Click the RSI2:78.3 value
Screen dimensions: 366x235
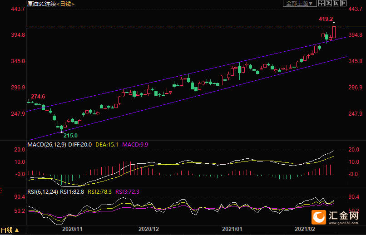99,192
